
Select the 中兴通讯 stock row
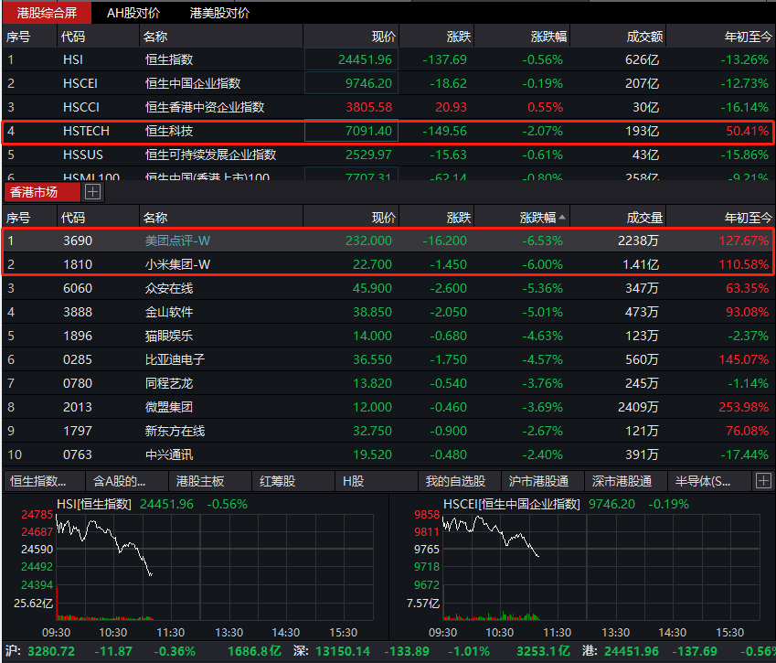click(x=388, y=454)
